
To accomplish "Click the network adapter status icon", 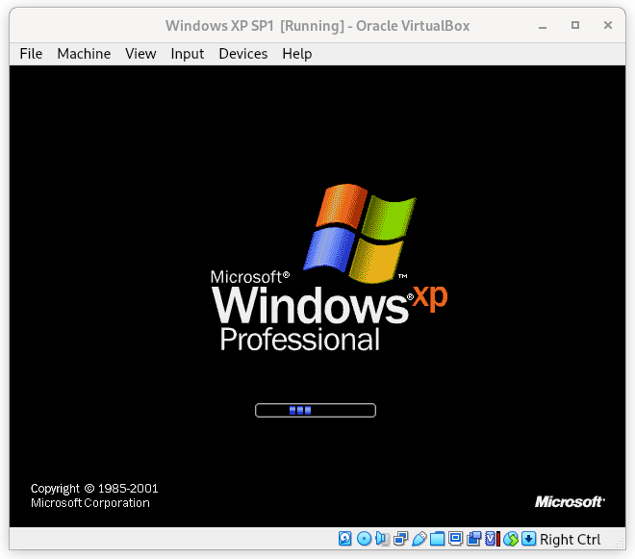I will (x=400, y=539).
